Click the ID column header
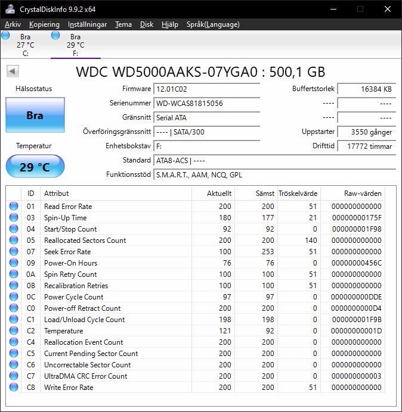The height and width of the screenshot is (412, 402). [x=31, y=193]
